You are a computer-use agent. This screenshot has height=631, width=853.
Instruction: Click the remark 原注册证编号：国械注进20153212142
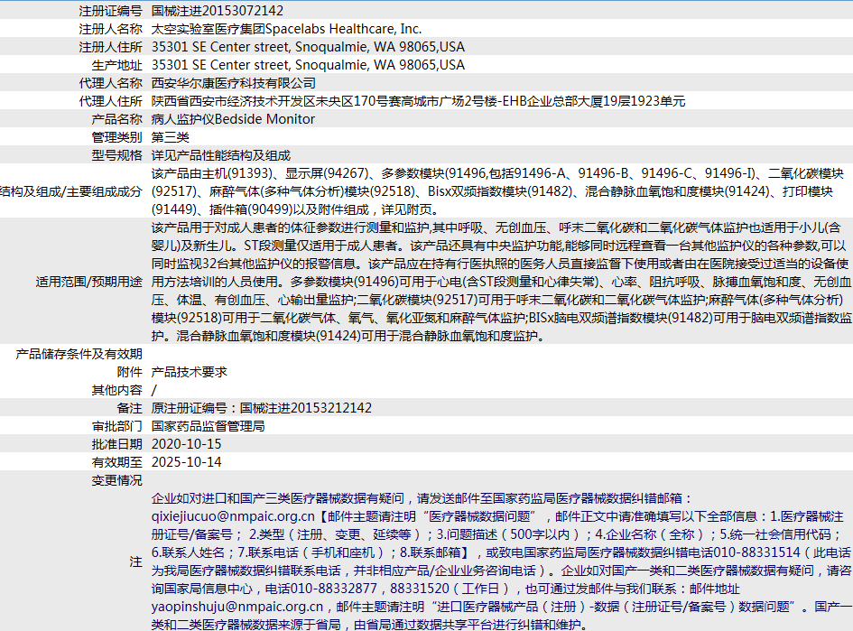pos(262,407)
